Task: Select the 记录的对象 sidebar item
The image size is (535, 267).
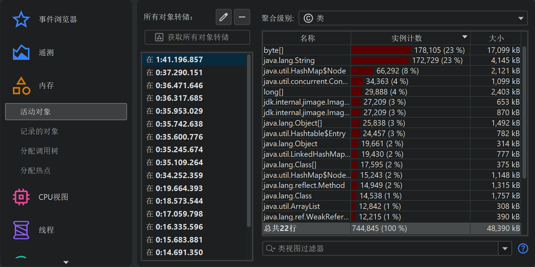Action: (39, 132)
